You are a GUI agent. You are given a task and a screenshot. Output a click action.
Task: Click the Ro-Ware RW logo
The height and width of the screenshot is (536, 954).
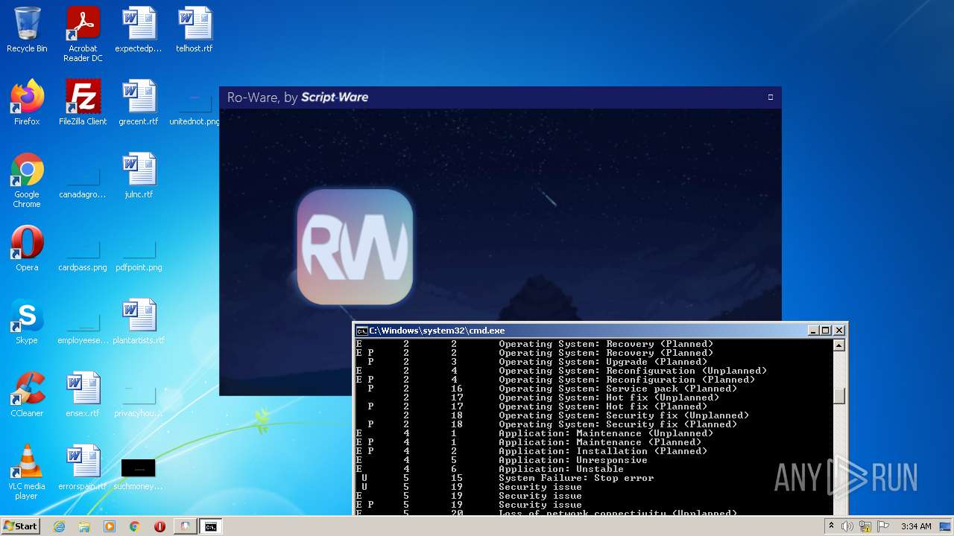(x=355, y=246)
